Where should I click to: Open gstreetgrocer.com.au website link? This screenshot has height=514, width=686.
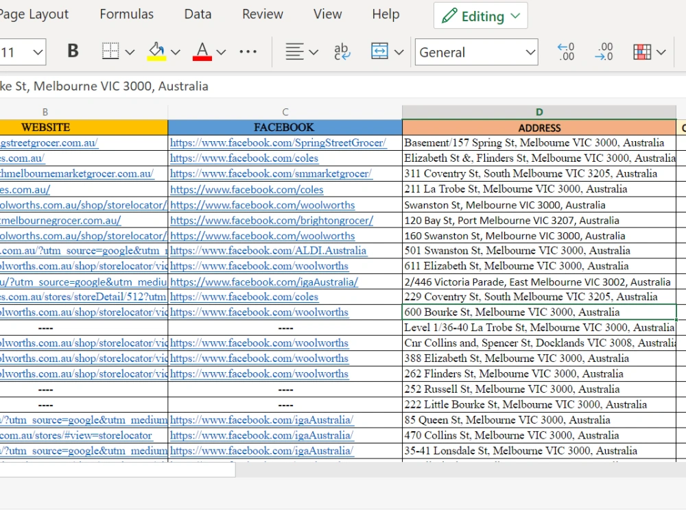tap(49, 143)
